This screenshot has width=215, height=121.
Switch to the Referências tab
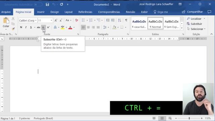85,12
